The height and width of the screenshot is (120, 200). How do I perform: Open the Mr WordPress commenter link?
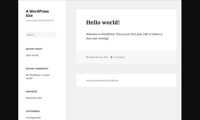tap(33, 75)
